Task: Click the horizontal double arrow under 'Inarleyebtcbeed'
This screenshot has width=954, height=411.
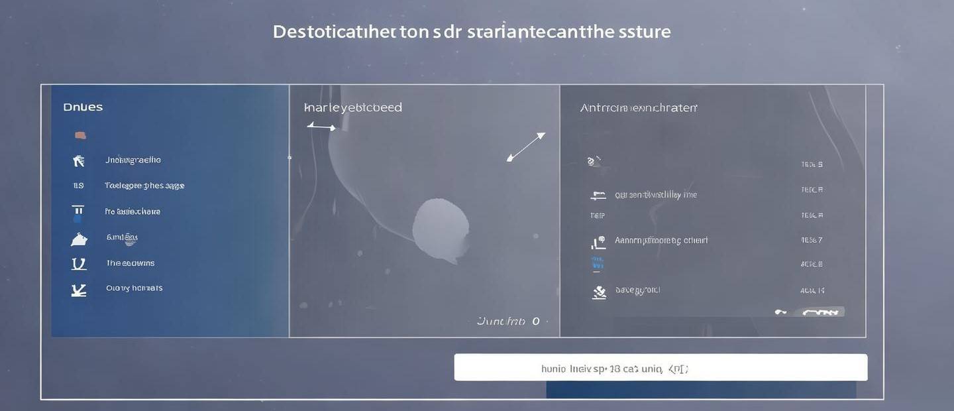Action: pyautogui.click(x=321, y=127)
